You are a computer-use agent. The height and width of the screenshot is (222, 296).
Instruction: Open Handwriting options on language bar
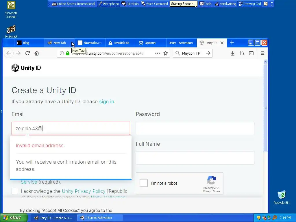225,4
